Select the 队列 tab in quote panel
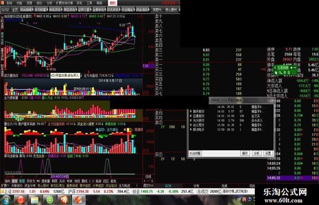 tap(168, 186)
